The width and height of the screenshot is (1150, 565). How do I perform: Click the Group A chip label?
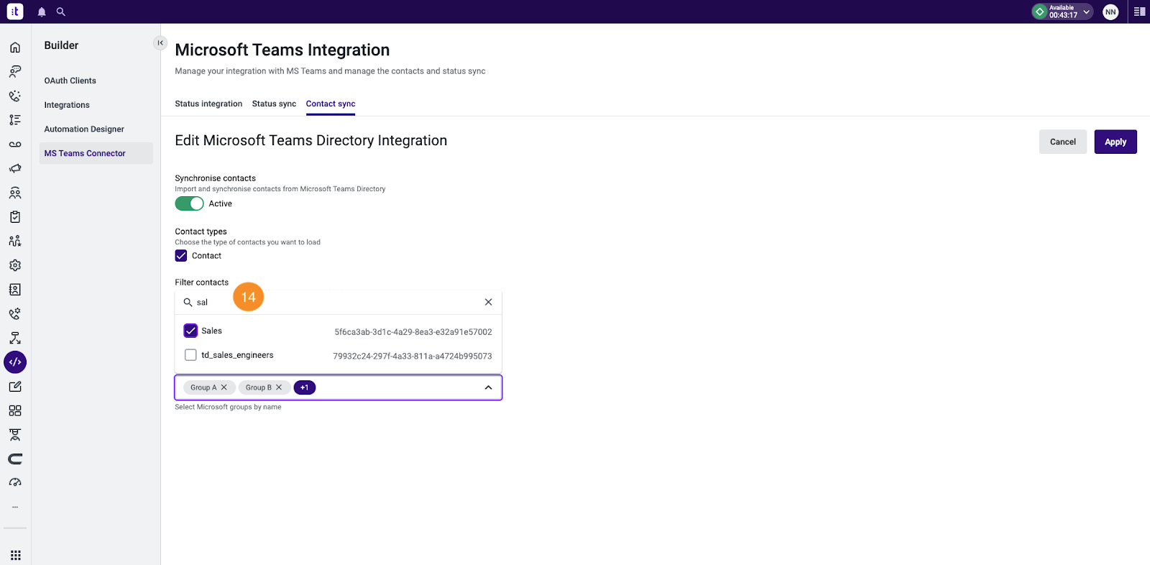click(203, 387)
